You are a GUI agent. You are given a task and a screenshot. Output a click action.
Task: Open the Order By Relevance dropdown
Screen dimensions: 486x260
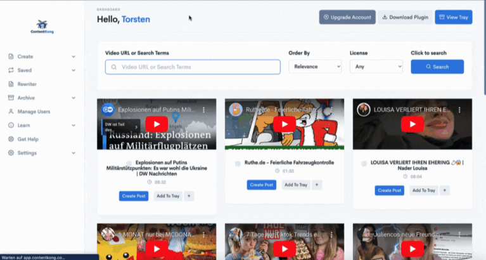pos(315,67)
